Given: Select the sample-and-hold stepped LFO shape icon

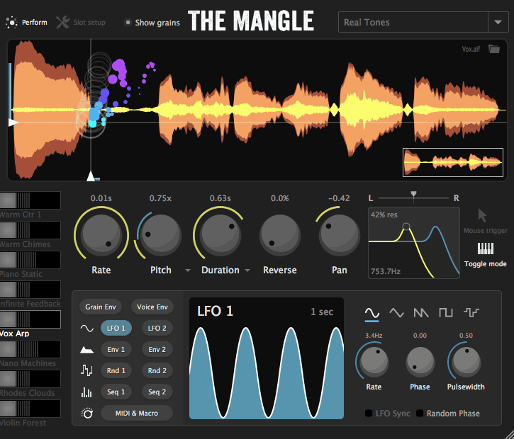Looking at the screenshot, I should pyautogui.click(x=471, y=312).
